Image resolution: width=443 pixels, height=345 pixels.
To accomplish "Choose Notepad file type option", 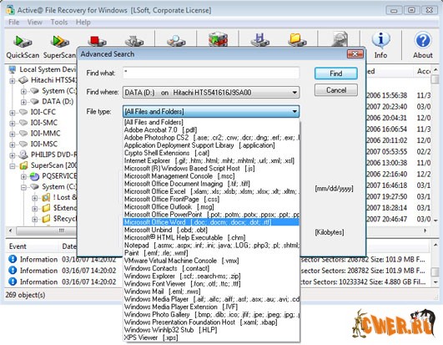I will coord(211,246).
